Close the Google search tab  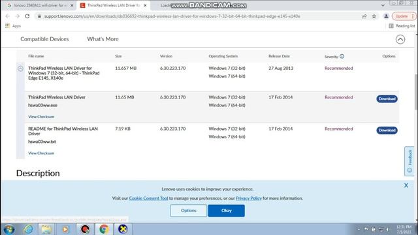pos(72,5)
